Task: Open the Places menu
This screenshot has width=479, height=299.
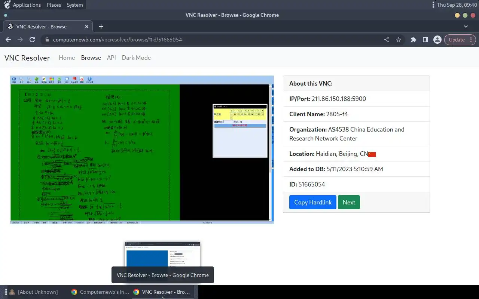Action: 54,5
